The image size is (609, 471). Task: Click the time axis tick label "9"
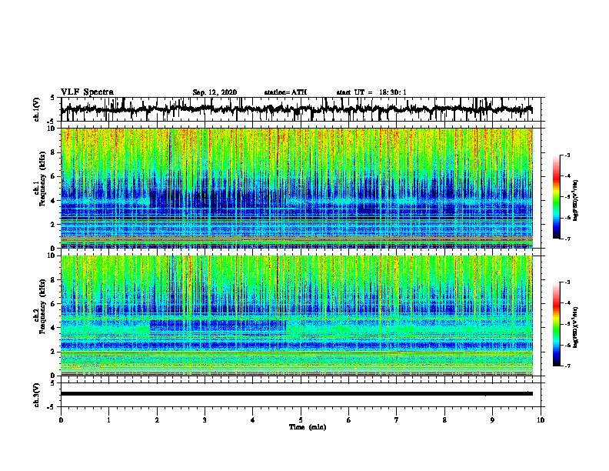492,420
